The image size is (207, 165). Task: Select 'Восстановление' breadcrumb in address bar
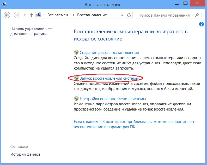pos(92,15)
